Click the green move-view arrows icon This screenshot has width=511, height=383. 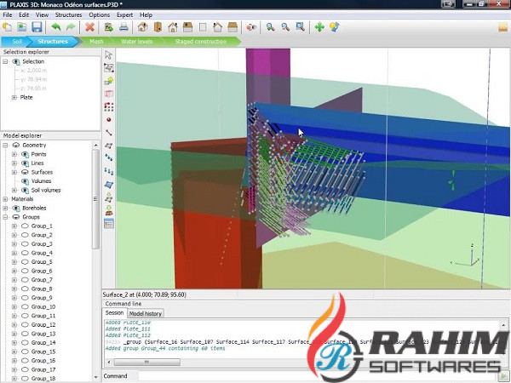coord(319,27)
